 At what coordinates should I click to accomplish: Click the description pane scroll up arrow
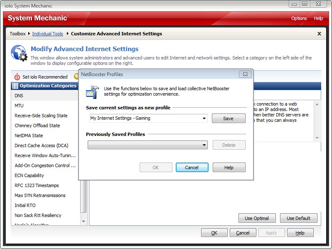(x=317, y=104)
